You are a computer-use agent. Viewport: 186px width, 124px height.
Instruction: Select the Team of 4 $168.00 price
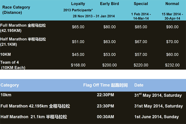coord(78,65)
